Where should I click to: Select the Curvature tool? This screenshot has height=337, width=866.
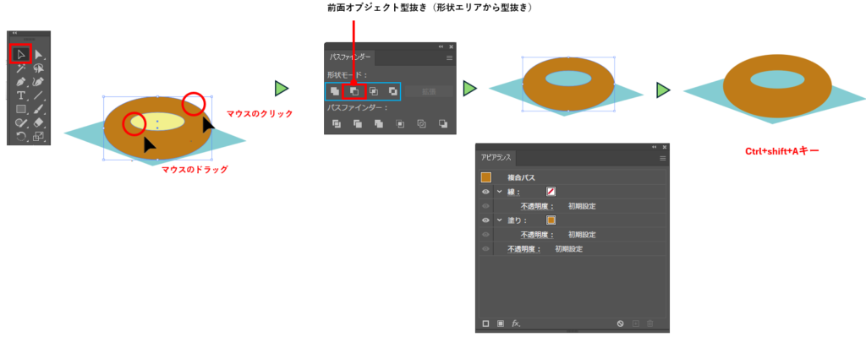tap(39, 82)
